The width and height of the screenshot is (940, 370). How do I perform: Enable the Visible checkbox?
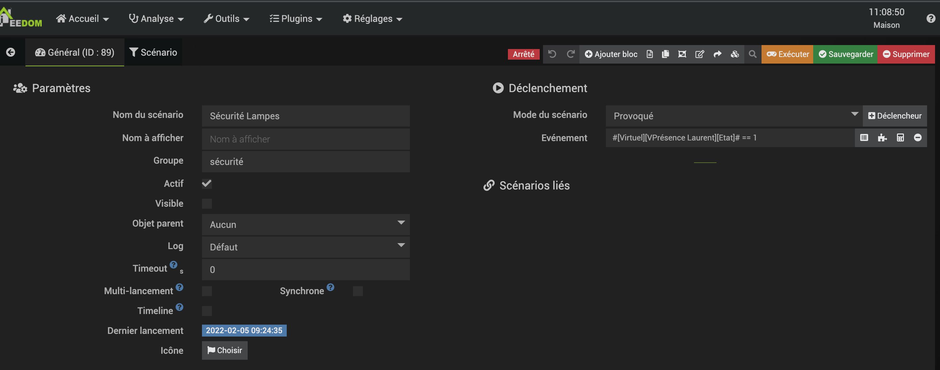pos(207,204)
